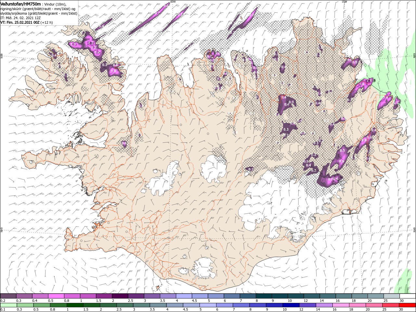Click the pale grey 25 swatch in upper legend row

point(392,296)
